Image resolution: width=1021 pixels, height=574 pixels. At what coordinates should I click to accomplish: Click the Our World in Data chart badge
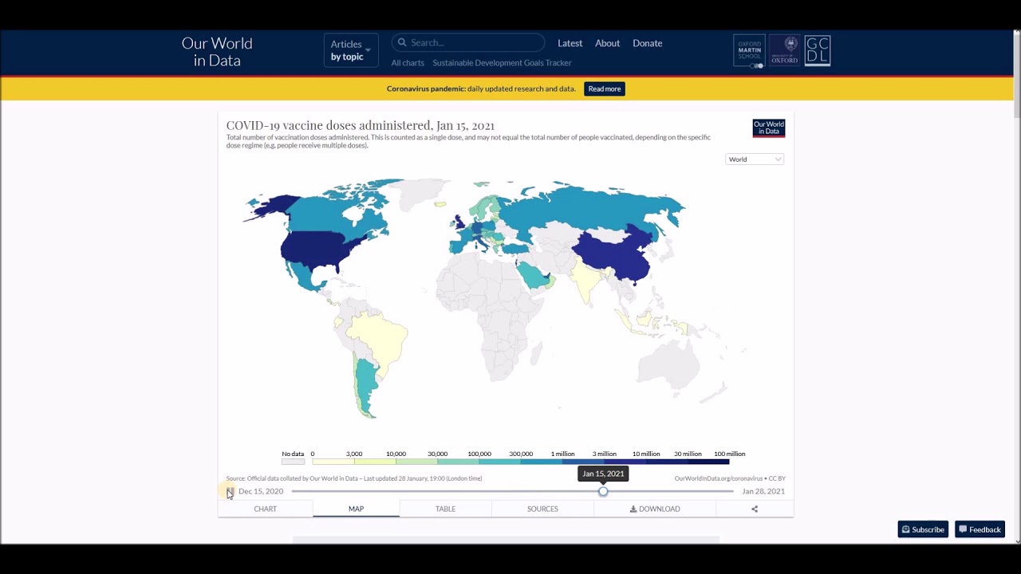pyautogui.click(x=768, y=128)
